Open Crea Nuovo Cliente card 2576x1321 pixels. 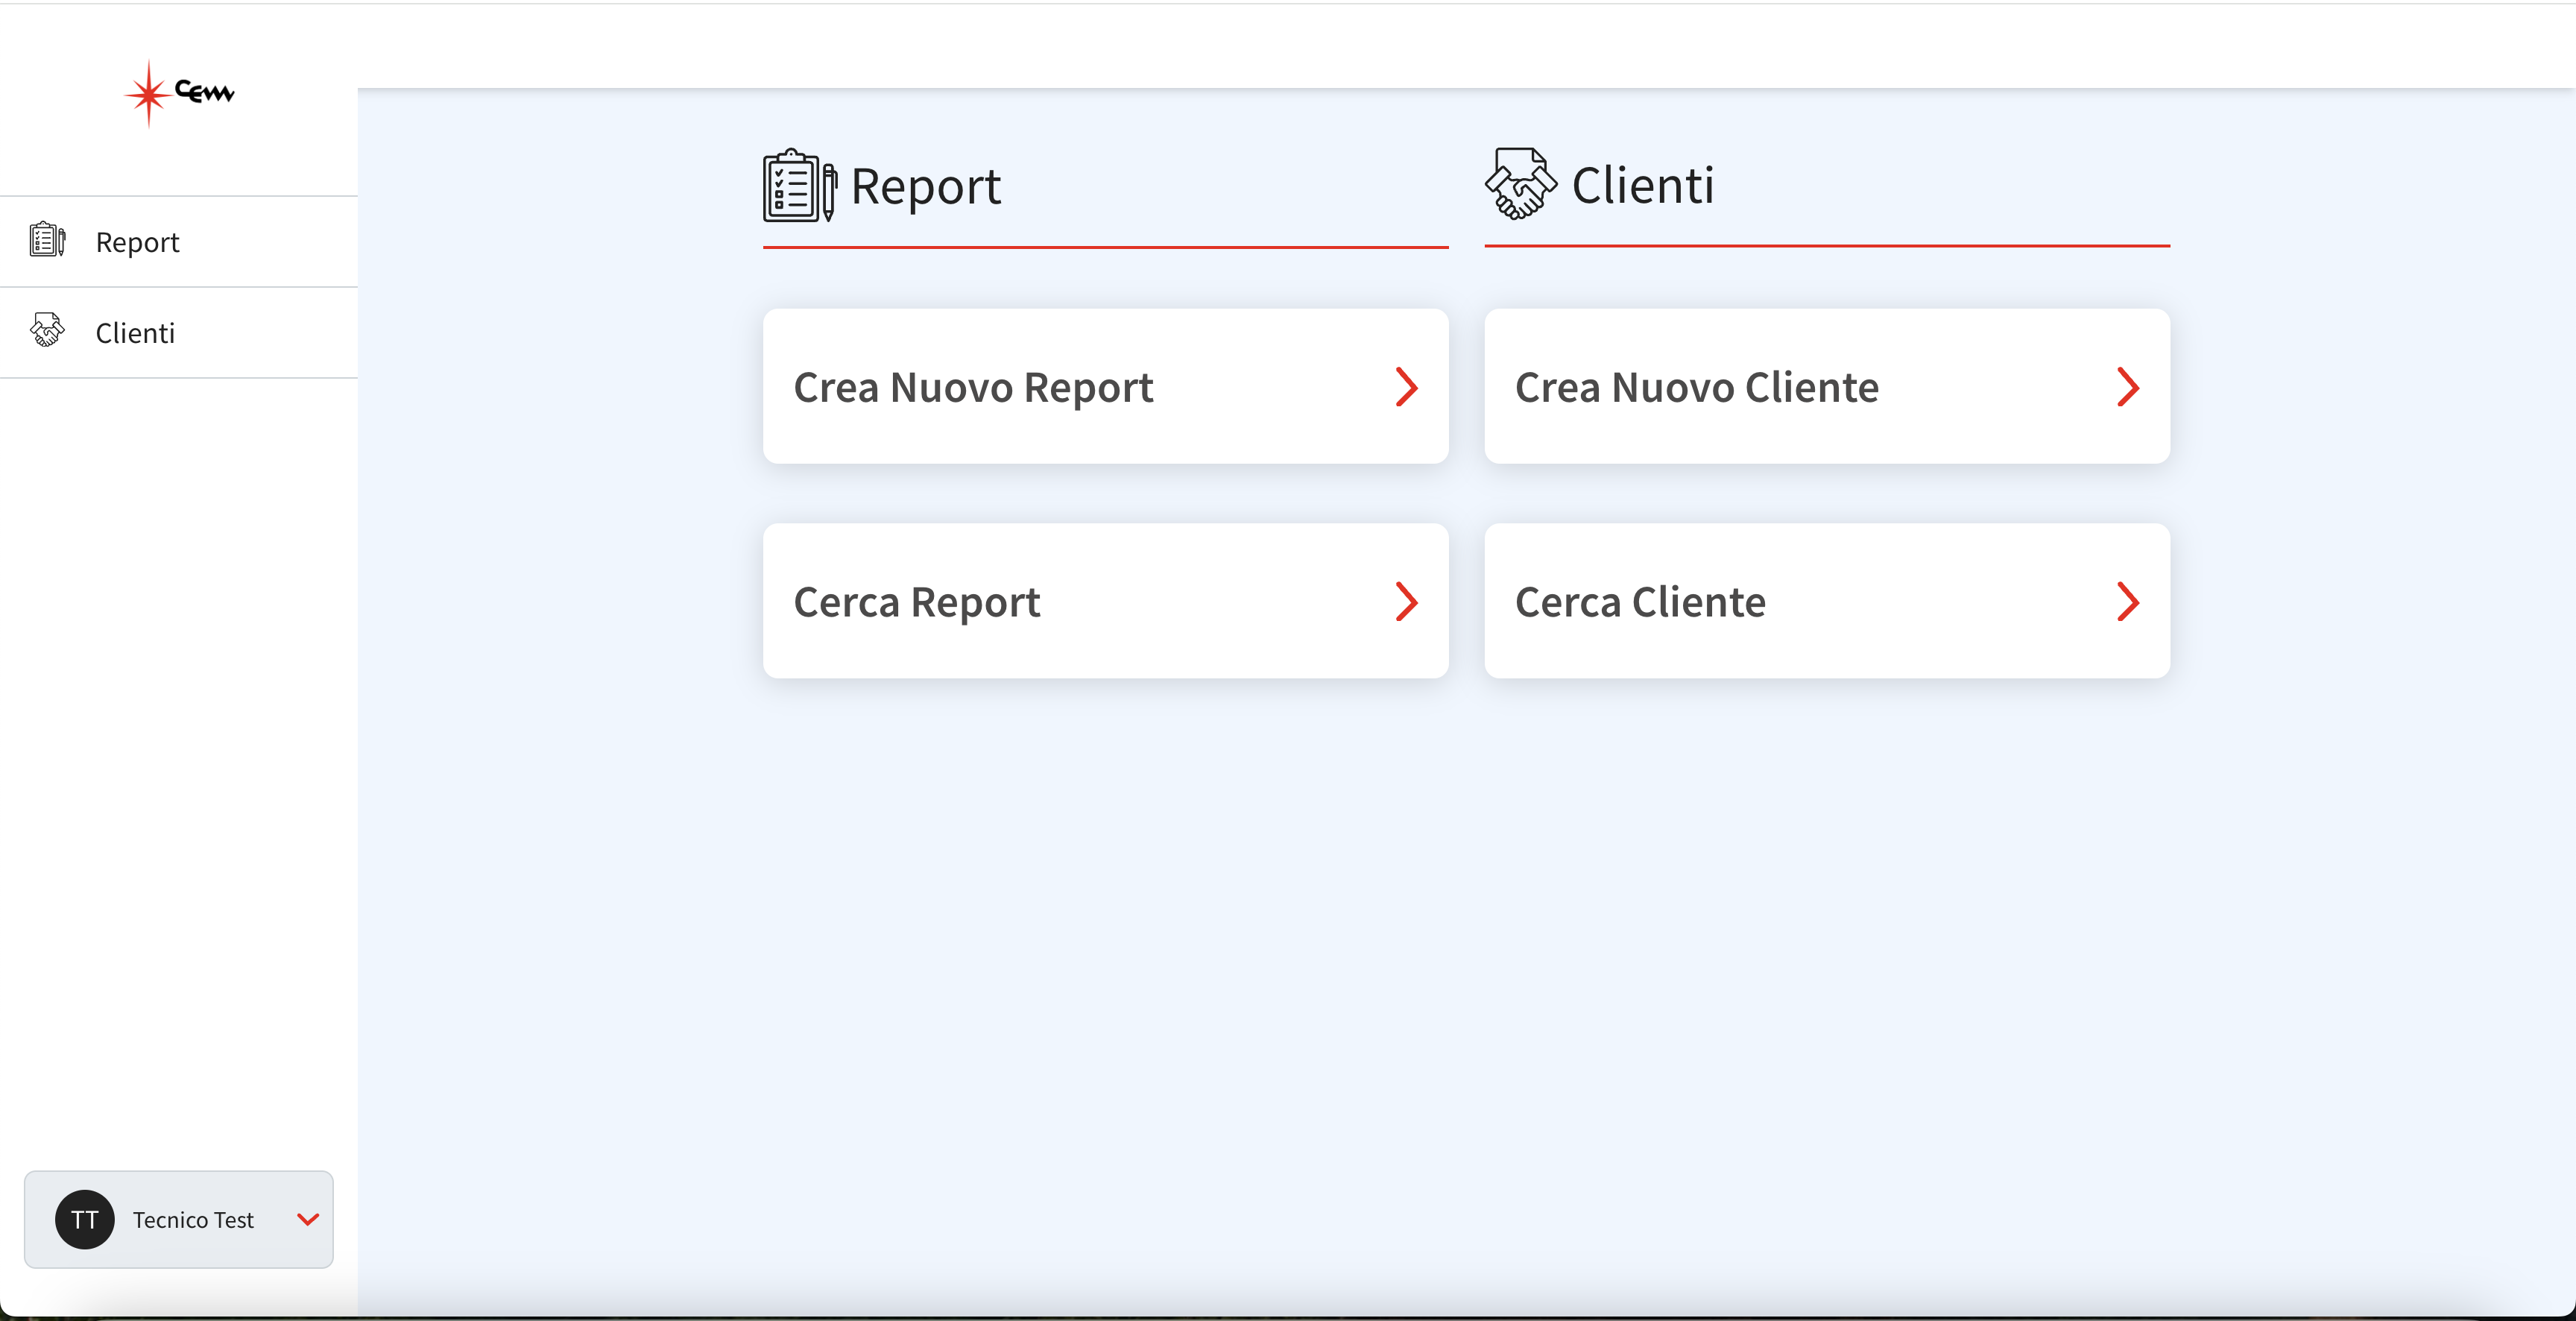point(1827,386)
